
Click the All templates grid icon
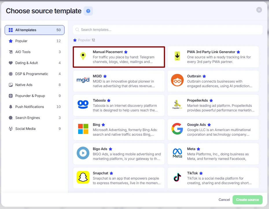pyautogui.click(x=11, y=30)
